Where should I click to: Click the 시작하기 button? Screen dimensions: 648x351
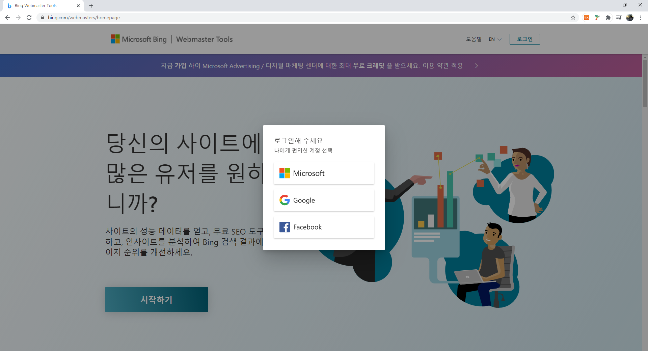coord(157,299)
